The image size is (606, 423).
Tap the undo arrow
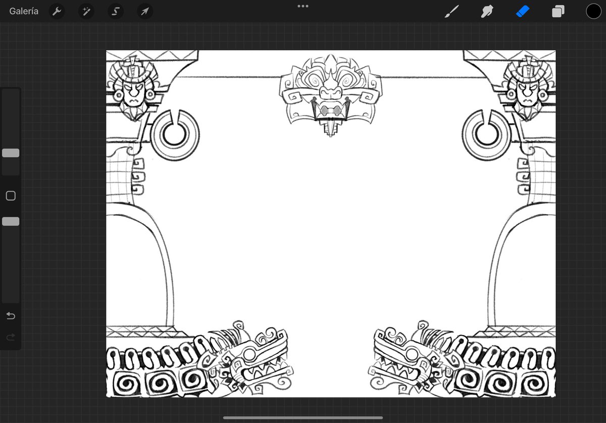coord(10,316)
